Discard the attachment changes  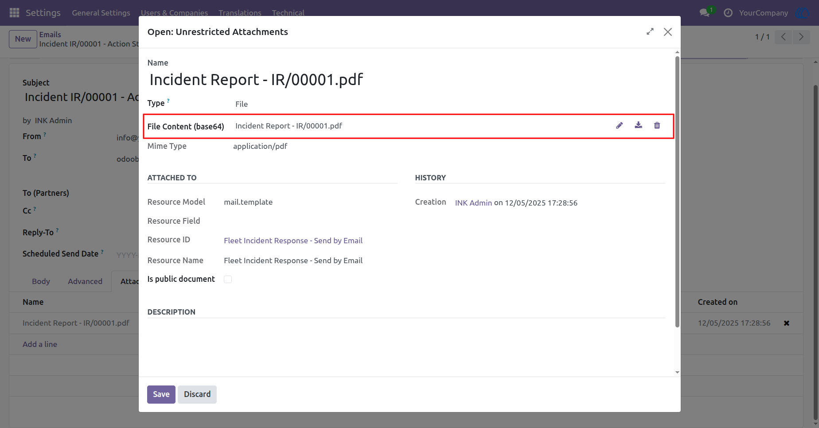197,394
